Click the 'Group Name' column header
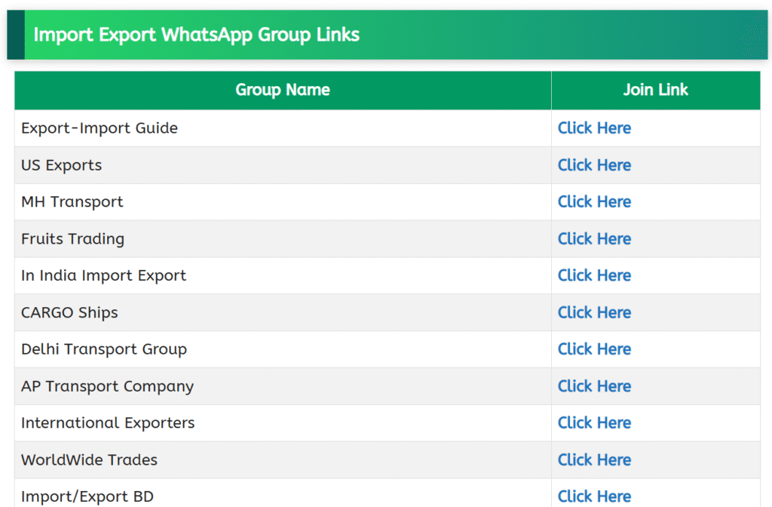This screenshot has width=772, height=507. tap(283, 90)
